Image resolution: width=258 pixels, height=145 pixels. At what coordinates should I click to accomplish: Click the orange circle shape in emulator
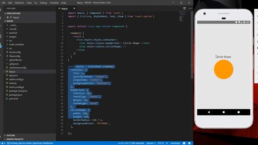(224, 69)
